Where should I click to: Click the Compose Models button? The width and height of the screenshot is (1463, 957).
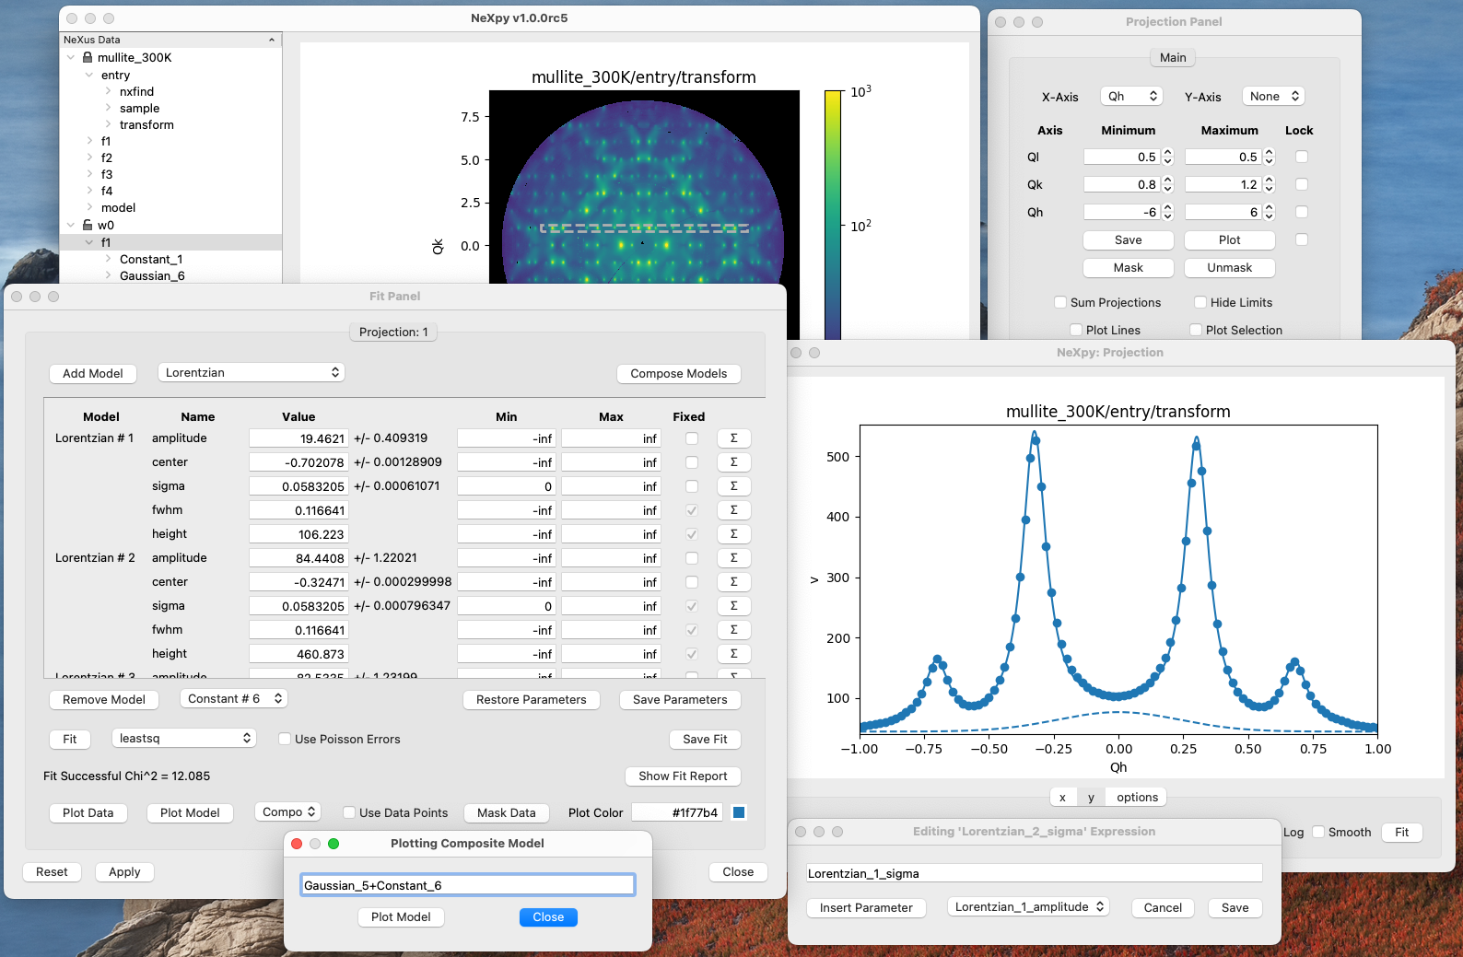pos(678,373)
